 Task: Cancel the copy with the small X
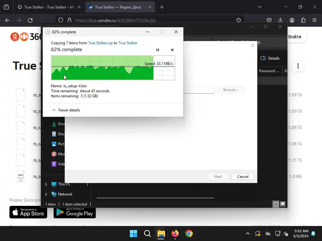pos(172,50)
